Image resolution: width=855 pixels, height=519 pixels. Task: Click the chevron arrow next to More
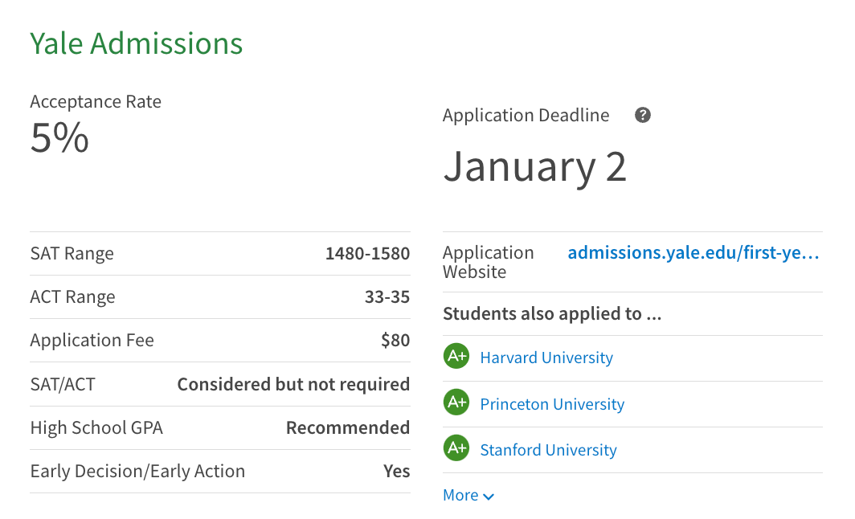[x=489, y=497]
